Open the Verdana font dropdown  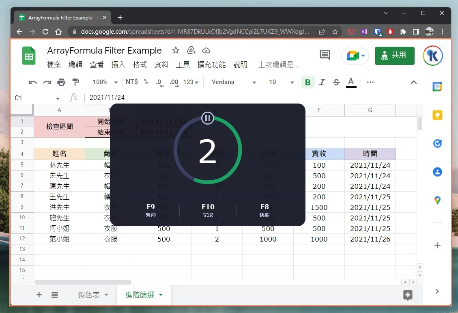click(x=234, y=82)
